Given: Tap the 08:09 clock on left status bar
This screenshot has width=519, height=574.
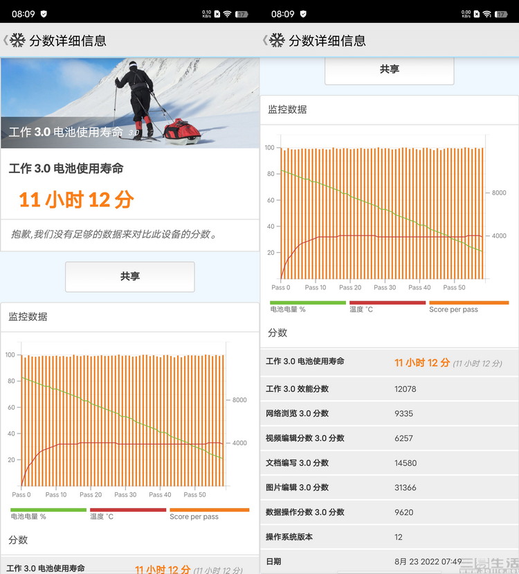Looking at the screenshot, I should (x=24, y=15).
